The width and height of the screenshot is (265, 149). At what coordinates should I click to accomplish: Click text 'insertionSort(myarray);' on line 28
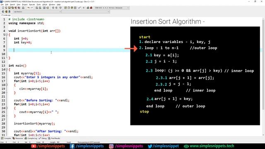[x=34, y=124]
